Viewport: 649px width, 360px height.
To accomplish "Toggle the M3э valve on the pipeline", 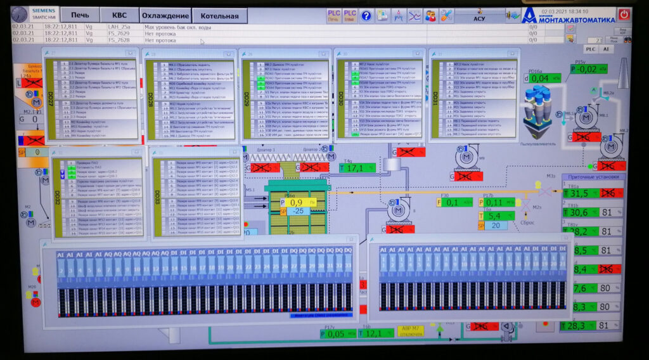I will coord(544,191).
